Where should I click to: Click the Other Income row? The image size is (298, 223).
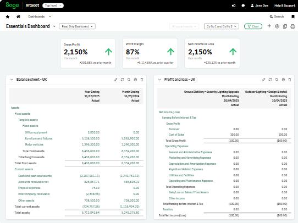pos(176,198)
